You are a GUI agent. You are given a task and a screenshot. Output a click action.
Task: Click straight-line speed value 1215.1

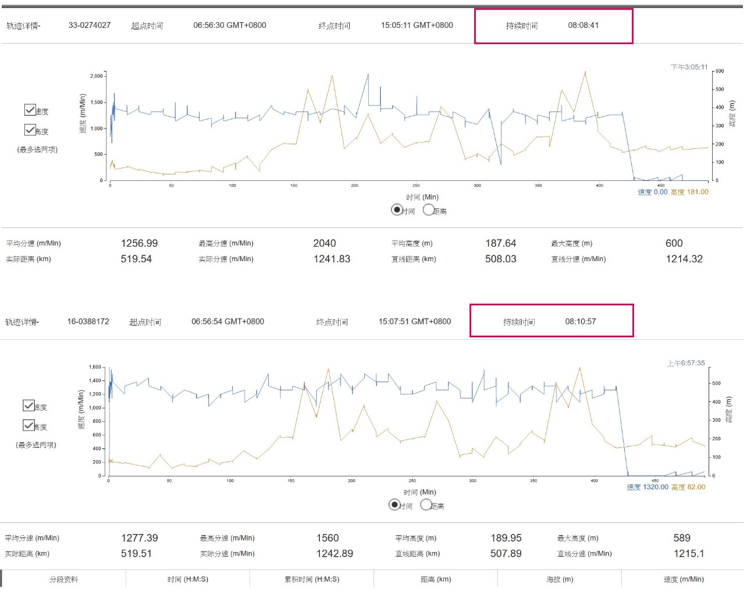pos(689,554)
